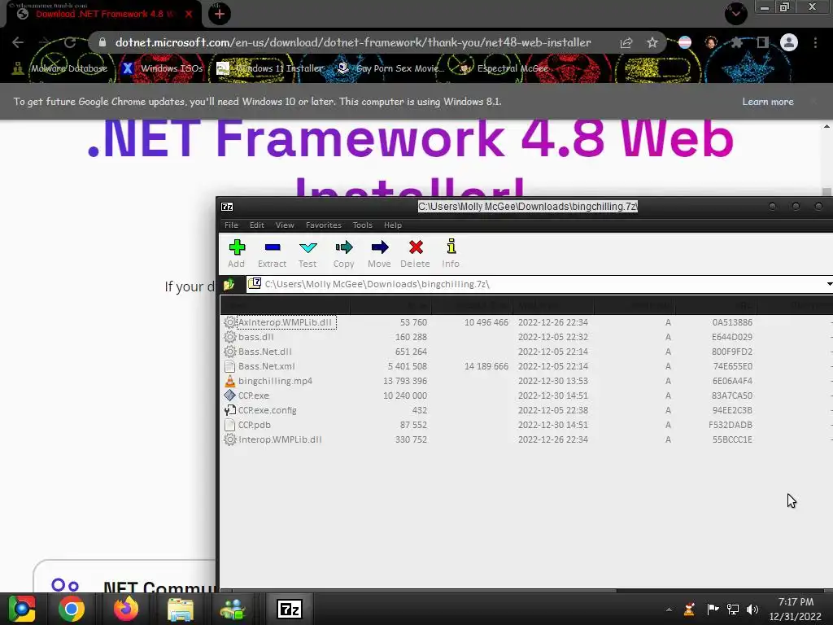
Task: Open the Windows ISOs bookmark
Action: click(x=163, y=68)
